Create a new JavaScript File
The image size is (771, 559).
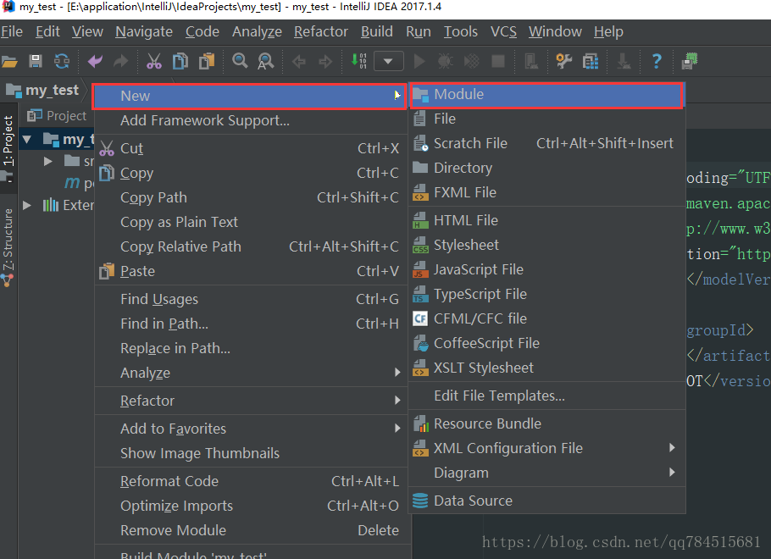pos(546,269)
